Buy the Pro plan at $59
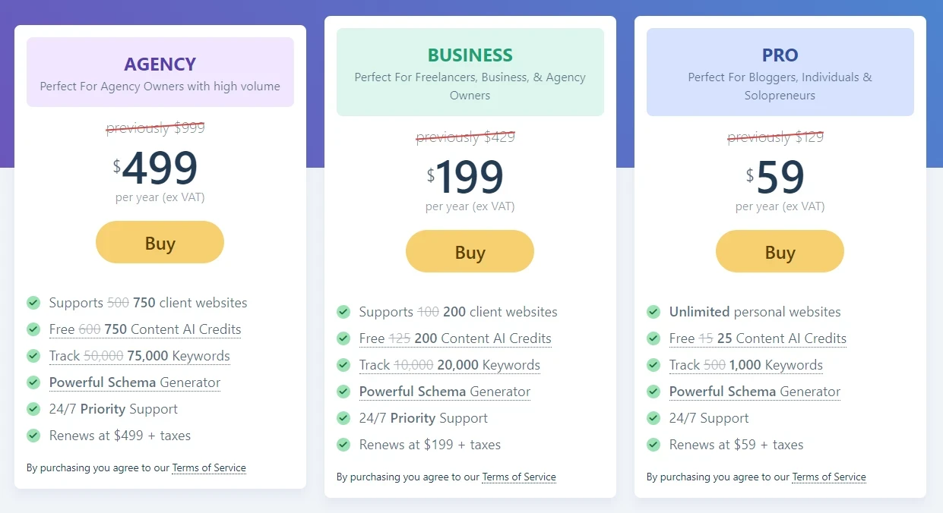943x513 pixels. 780,252
